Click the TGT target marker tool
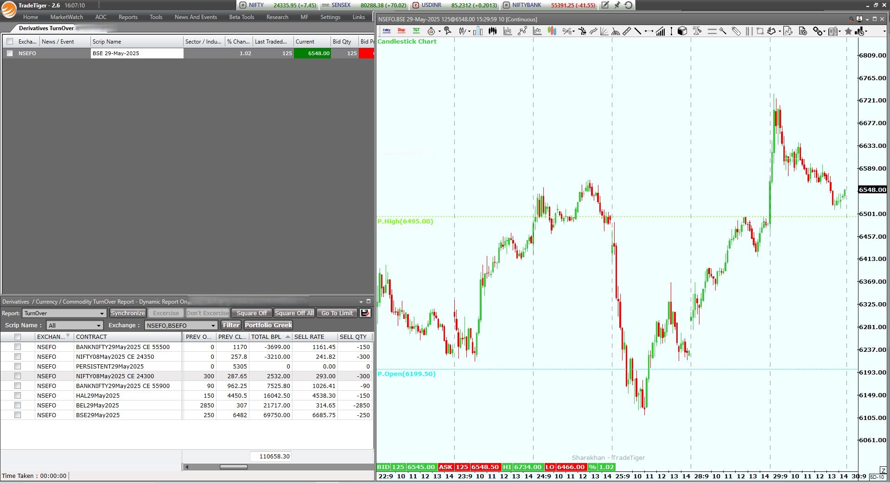 click(416, 31)
